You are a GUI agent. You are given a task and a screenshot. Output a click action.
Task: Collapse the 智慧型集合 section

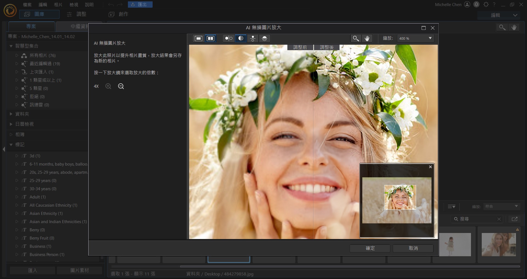tap(11, 46)
